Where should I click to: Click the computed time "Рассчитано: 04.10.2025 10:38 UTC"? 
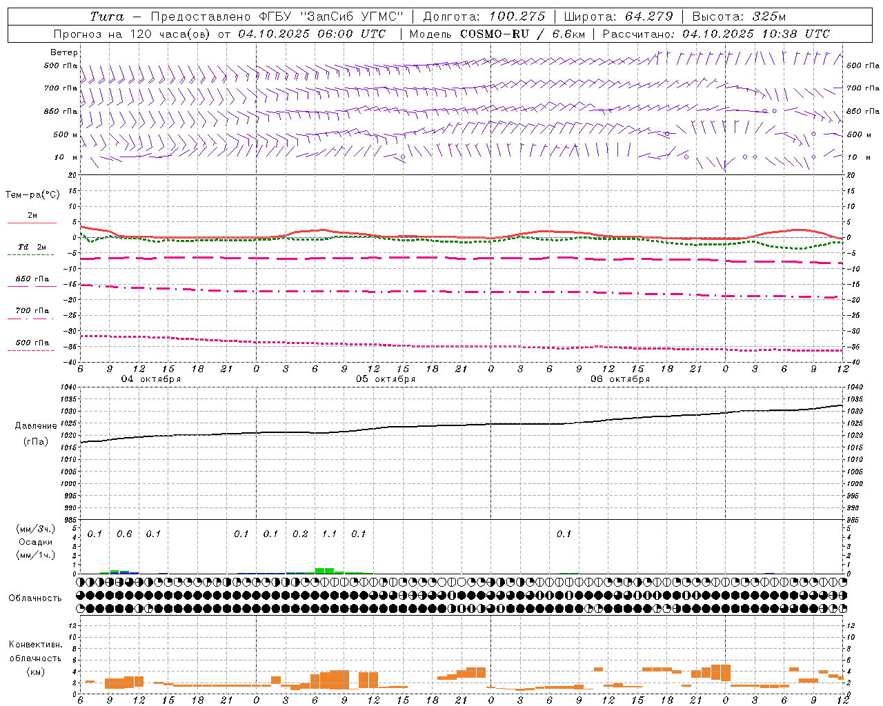716,34
